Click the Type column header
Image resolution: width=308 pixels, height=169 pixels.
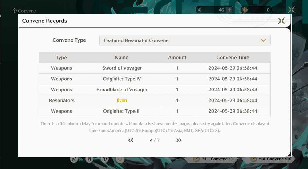tap(61, 57)
